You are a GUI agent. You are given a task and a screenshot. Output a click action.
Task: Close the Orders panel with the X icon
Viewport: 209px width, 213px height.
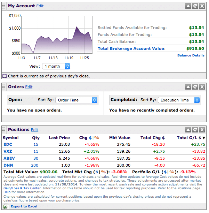(202, 87)
